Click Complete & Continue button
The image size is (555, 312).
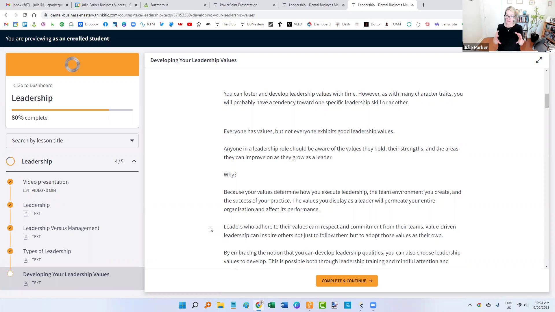[347, 281]
